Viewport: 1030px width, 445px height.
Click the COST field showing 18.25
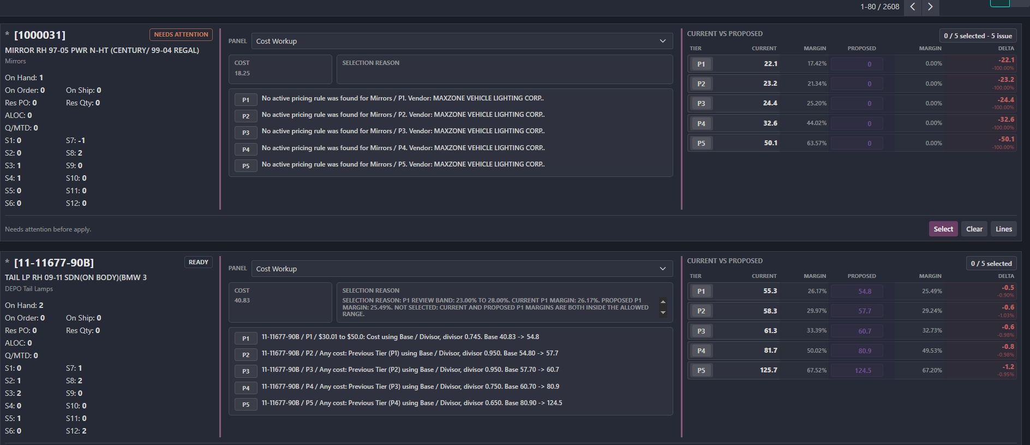point(280,69)
